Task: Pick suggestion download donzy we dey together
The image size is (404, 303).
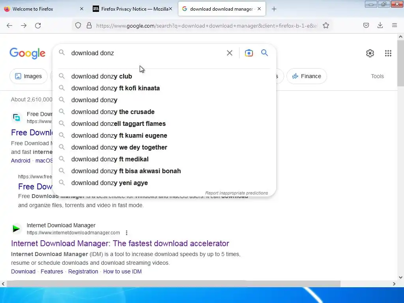Action: coord(164,148)
